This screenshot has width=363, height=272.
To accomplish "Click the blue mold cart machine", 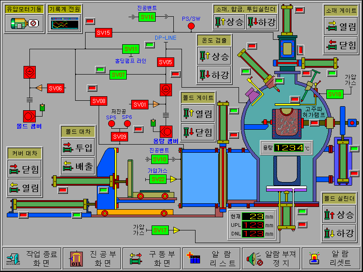I will [x=107, y=179].
